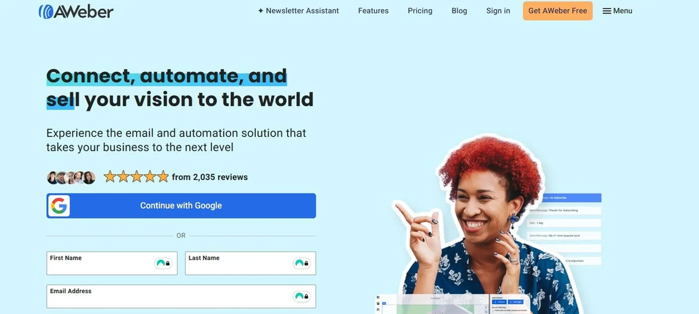Focus the First Name input field
The height and width of the screenshot is (314, 699).
[112, 263]
